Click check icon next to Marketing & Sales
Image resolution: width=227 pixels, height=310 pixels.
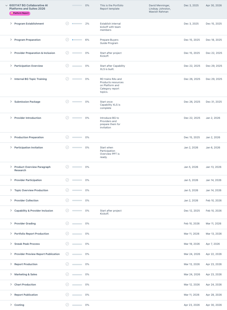pyautogui.click(x=67, y=274)
